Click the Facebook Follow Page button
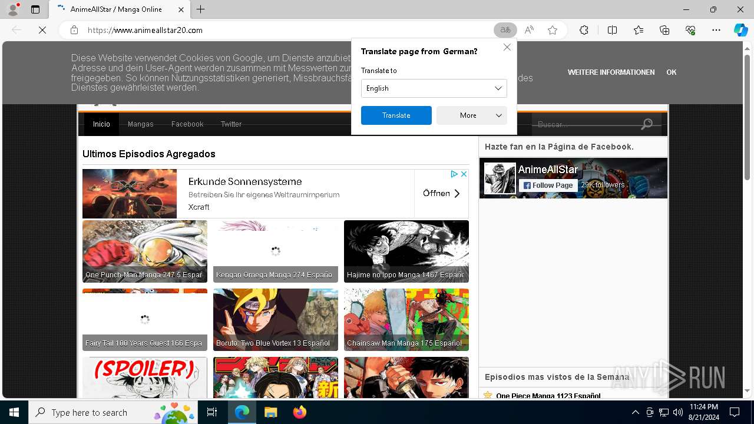754x424 pixels. click(548, 185)
